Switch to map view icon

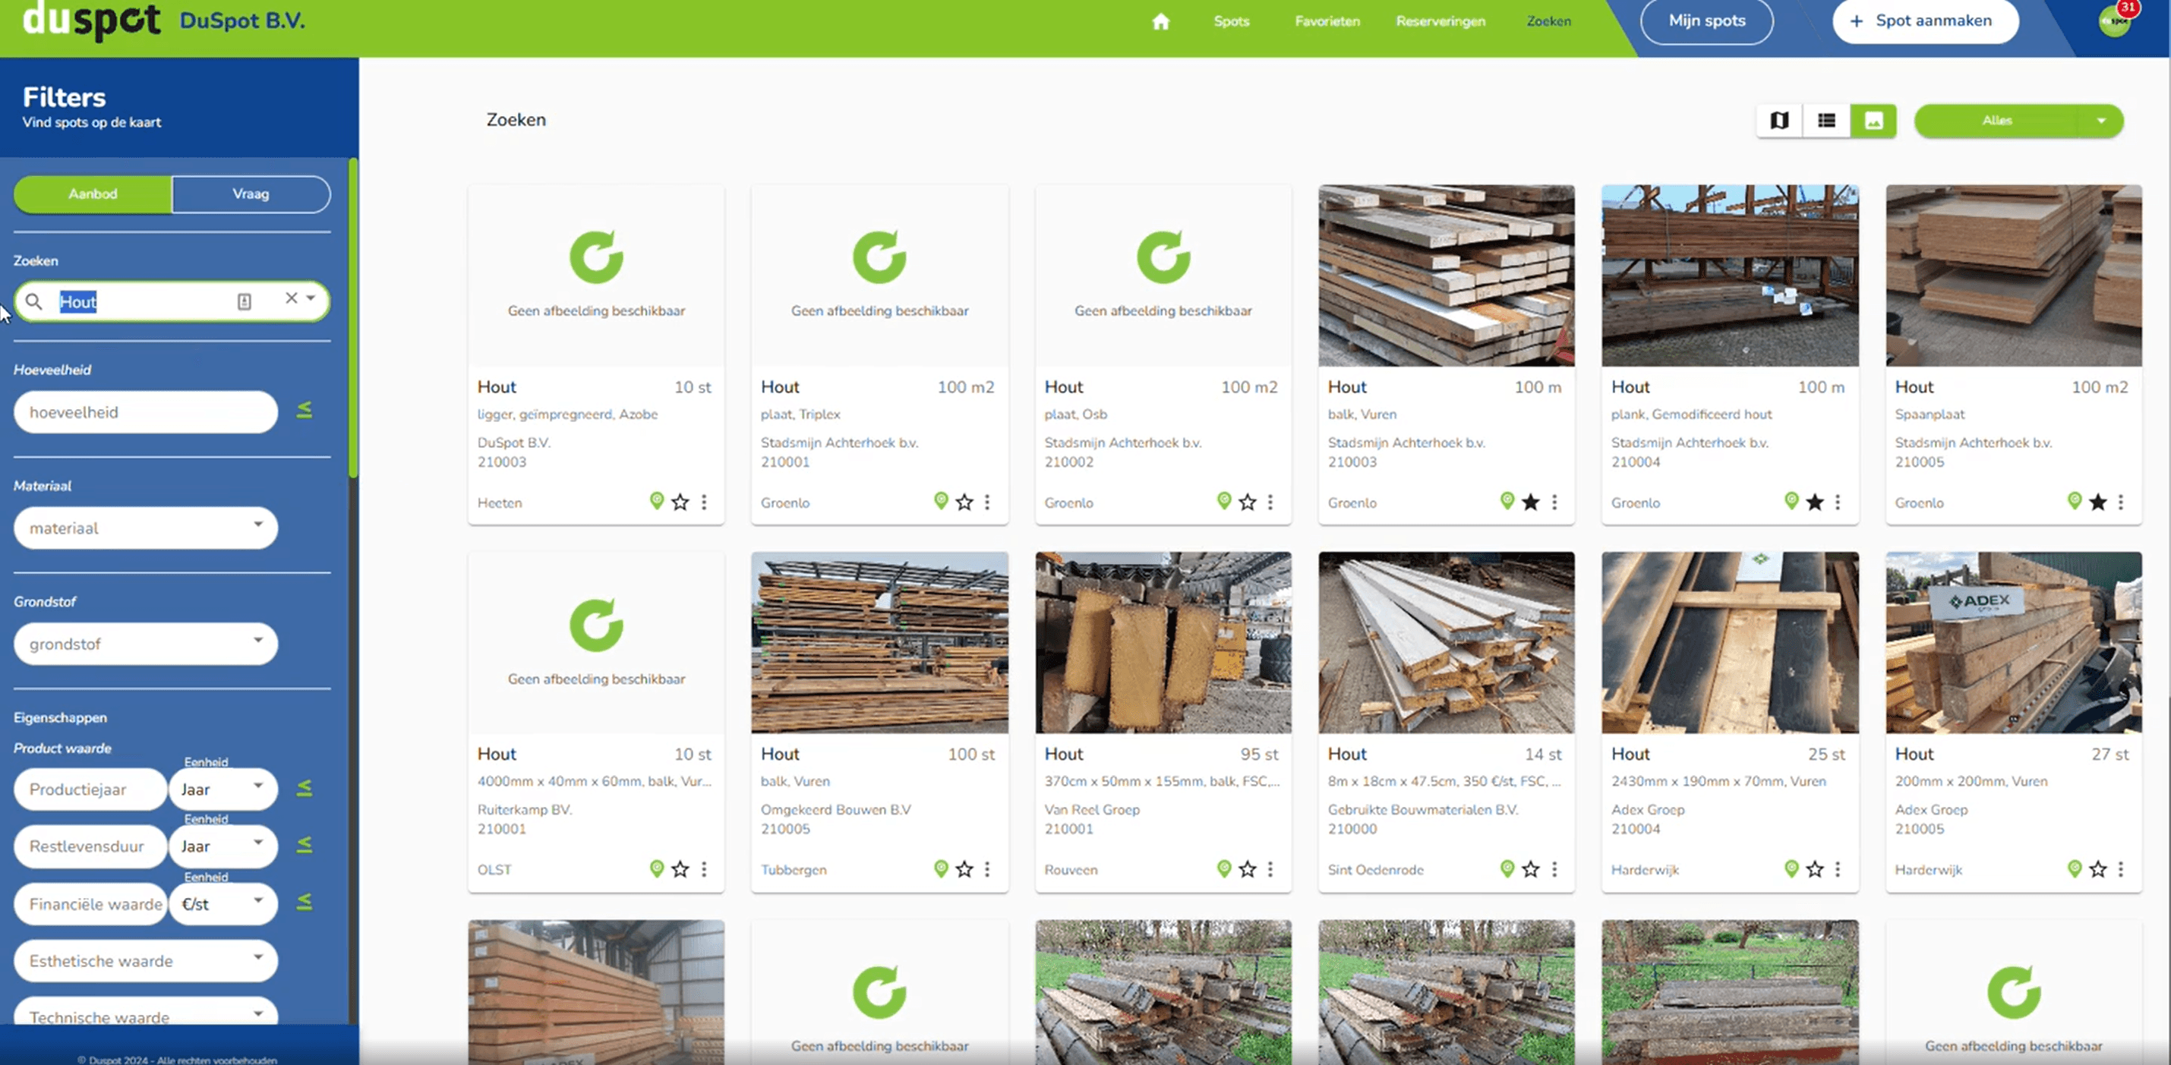click(x=1779, y=121)
